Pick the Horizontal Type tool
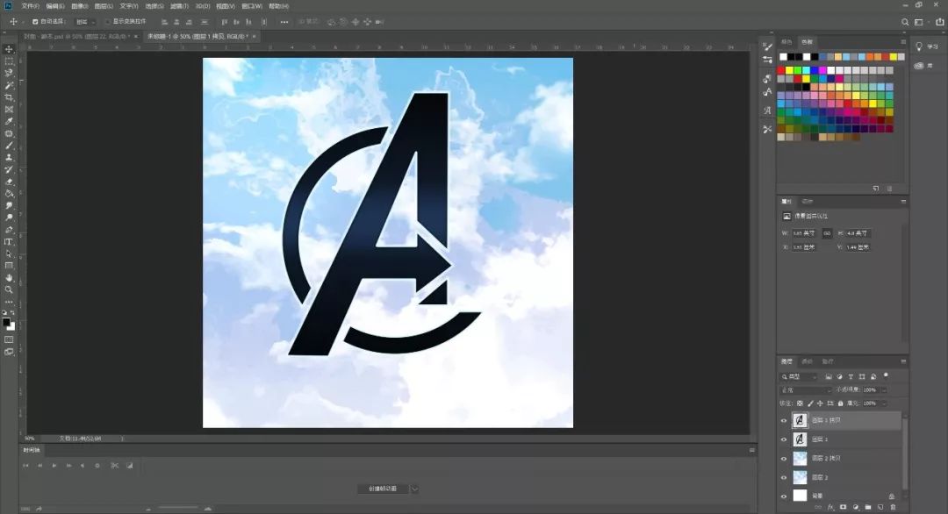This screenshot has width=948, height=514. coord(9,241)
